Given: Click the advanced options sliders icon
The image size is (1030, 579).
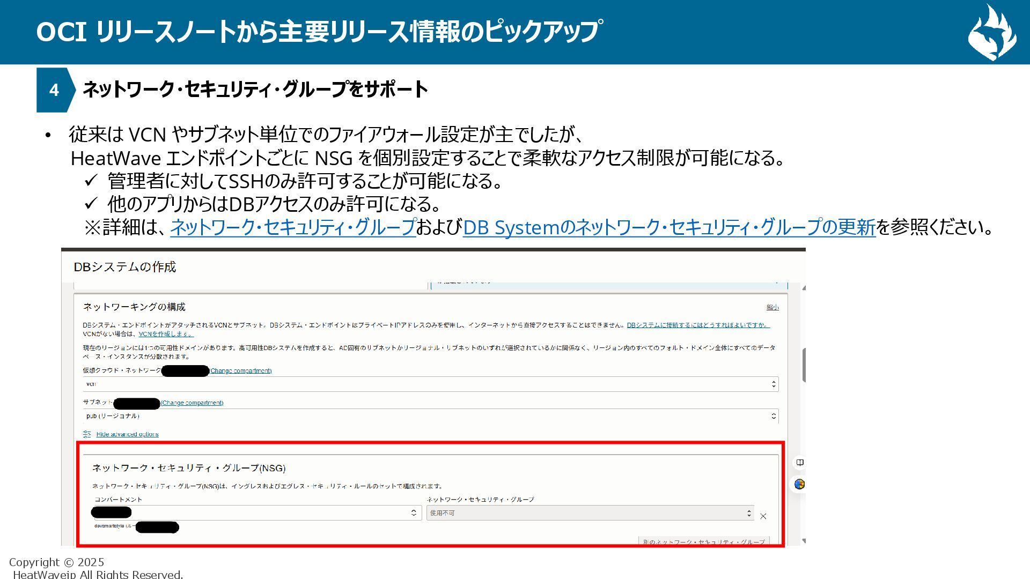Looking at the screenshot, I should [x=87, y=434].
